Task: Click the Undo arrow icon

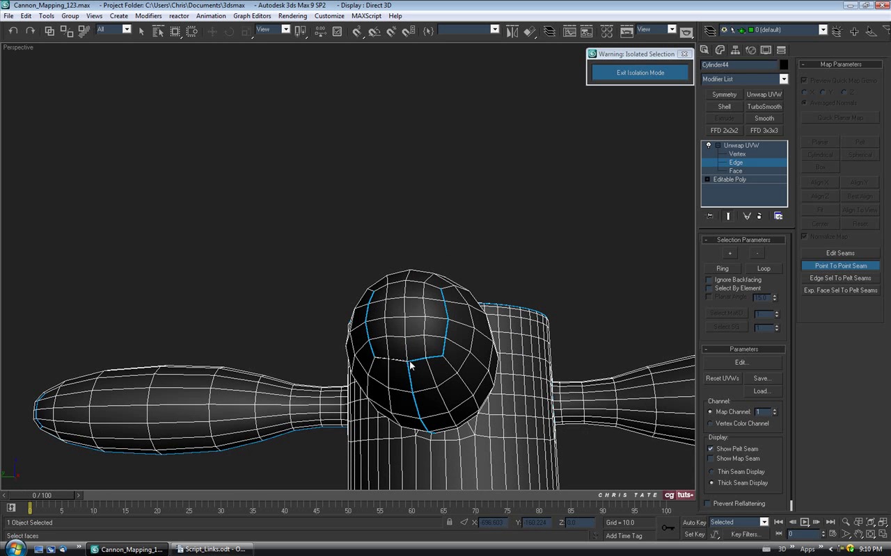Action: pos(13,31)
